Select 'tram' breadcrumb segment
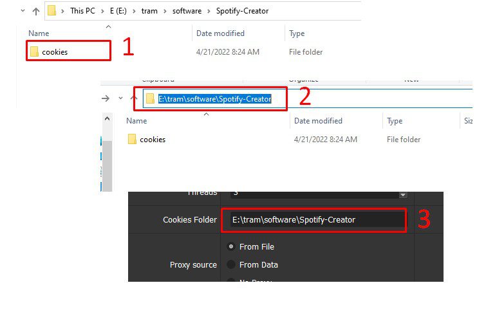The height and width of the screenshot is (330, 477). coord(149,11)
